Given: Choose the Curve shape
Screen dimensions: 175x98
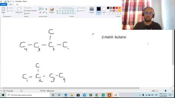Looking at the screenshot, I should point(60,8).
